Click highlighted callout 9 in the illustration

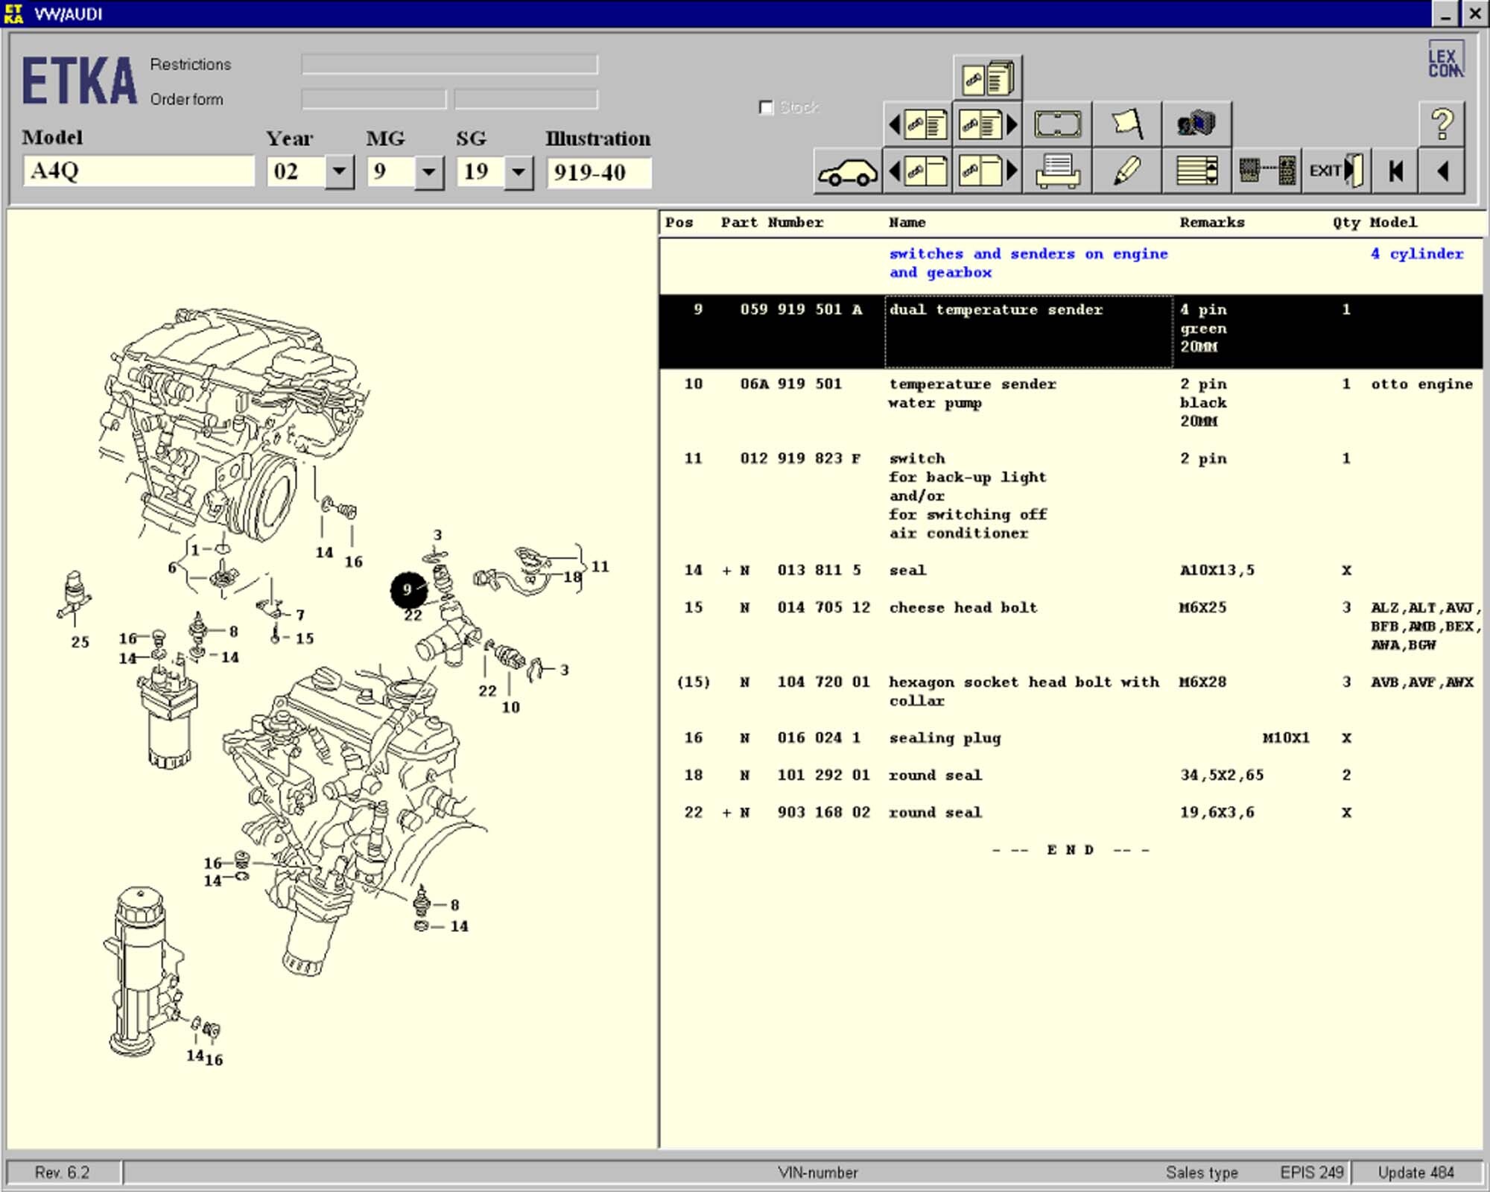408,590
